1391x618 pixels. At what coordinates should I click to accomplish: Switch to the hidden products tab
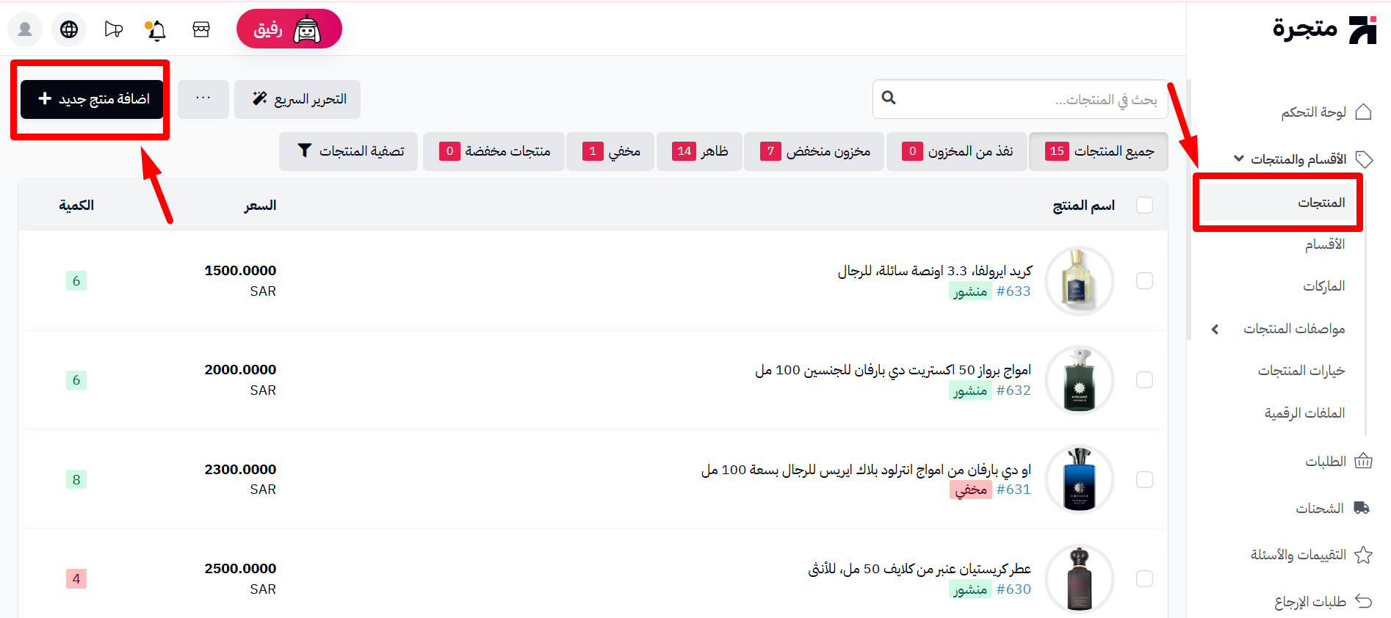[x=610, y=151]
